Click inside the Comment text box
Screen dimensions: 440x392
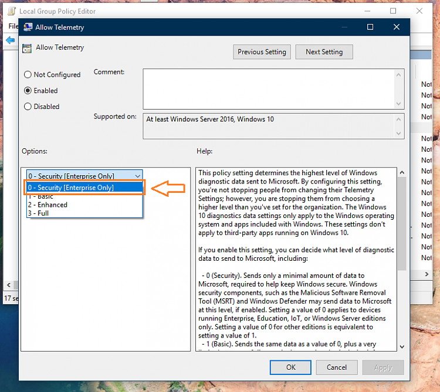[269, 89]
